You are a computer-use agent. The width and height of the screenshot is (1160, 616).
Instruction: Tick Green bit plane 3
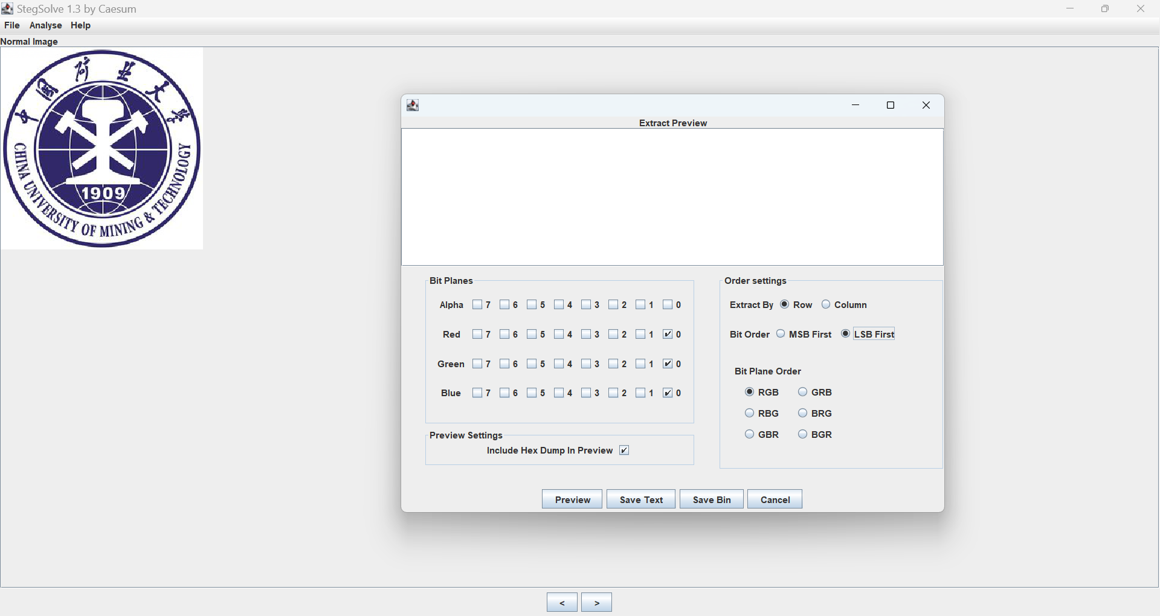point(586,364)
